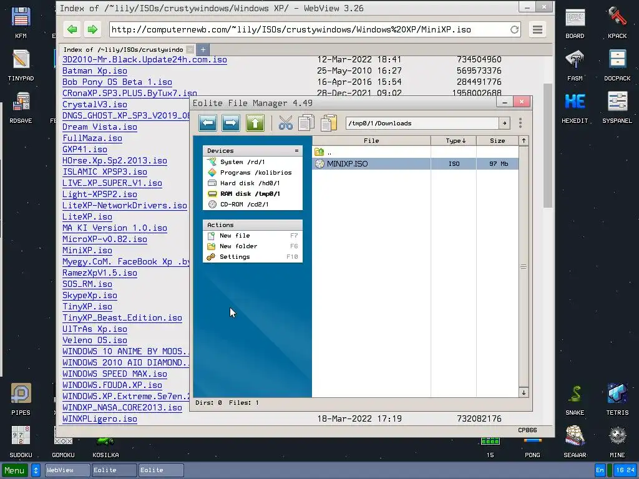
Task: Click Eolite scrollbar up arrow
Action: (524, 140)
